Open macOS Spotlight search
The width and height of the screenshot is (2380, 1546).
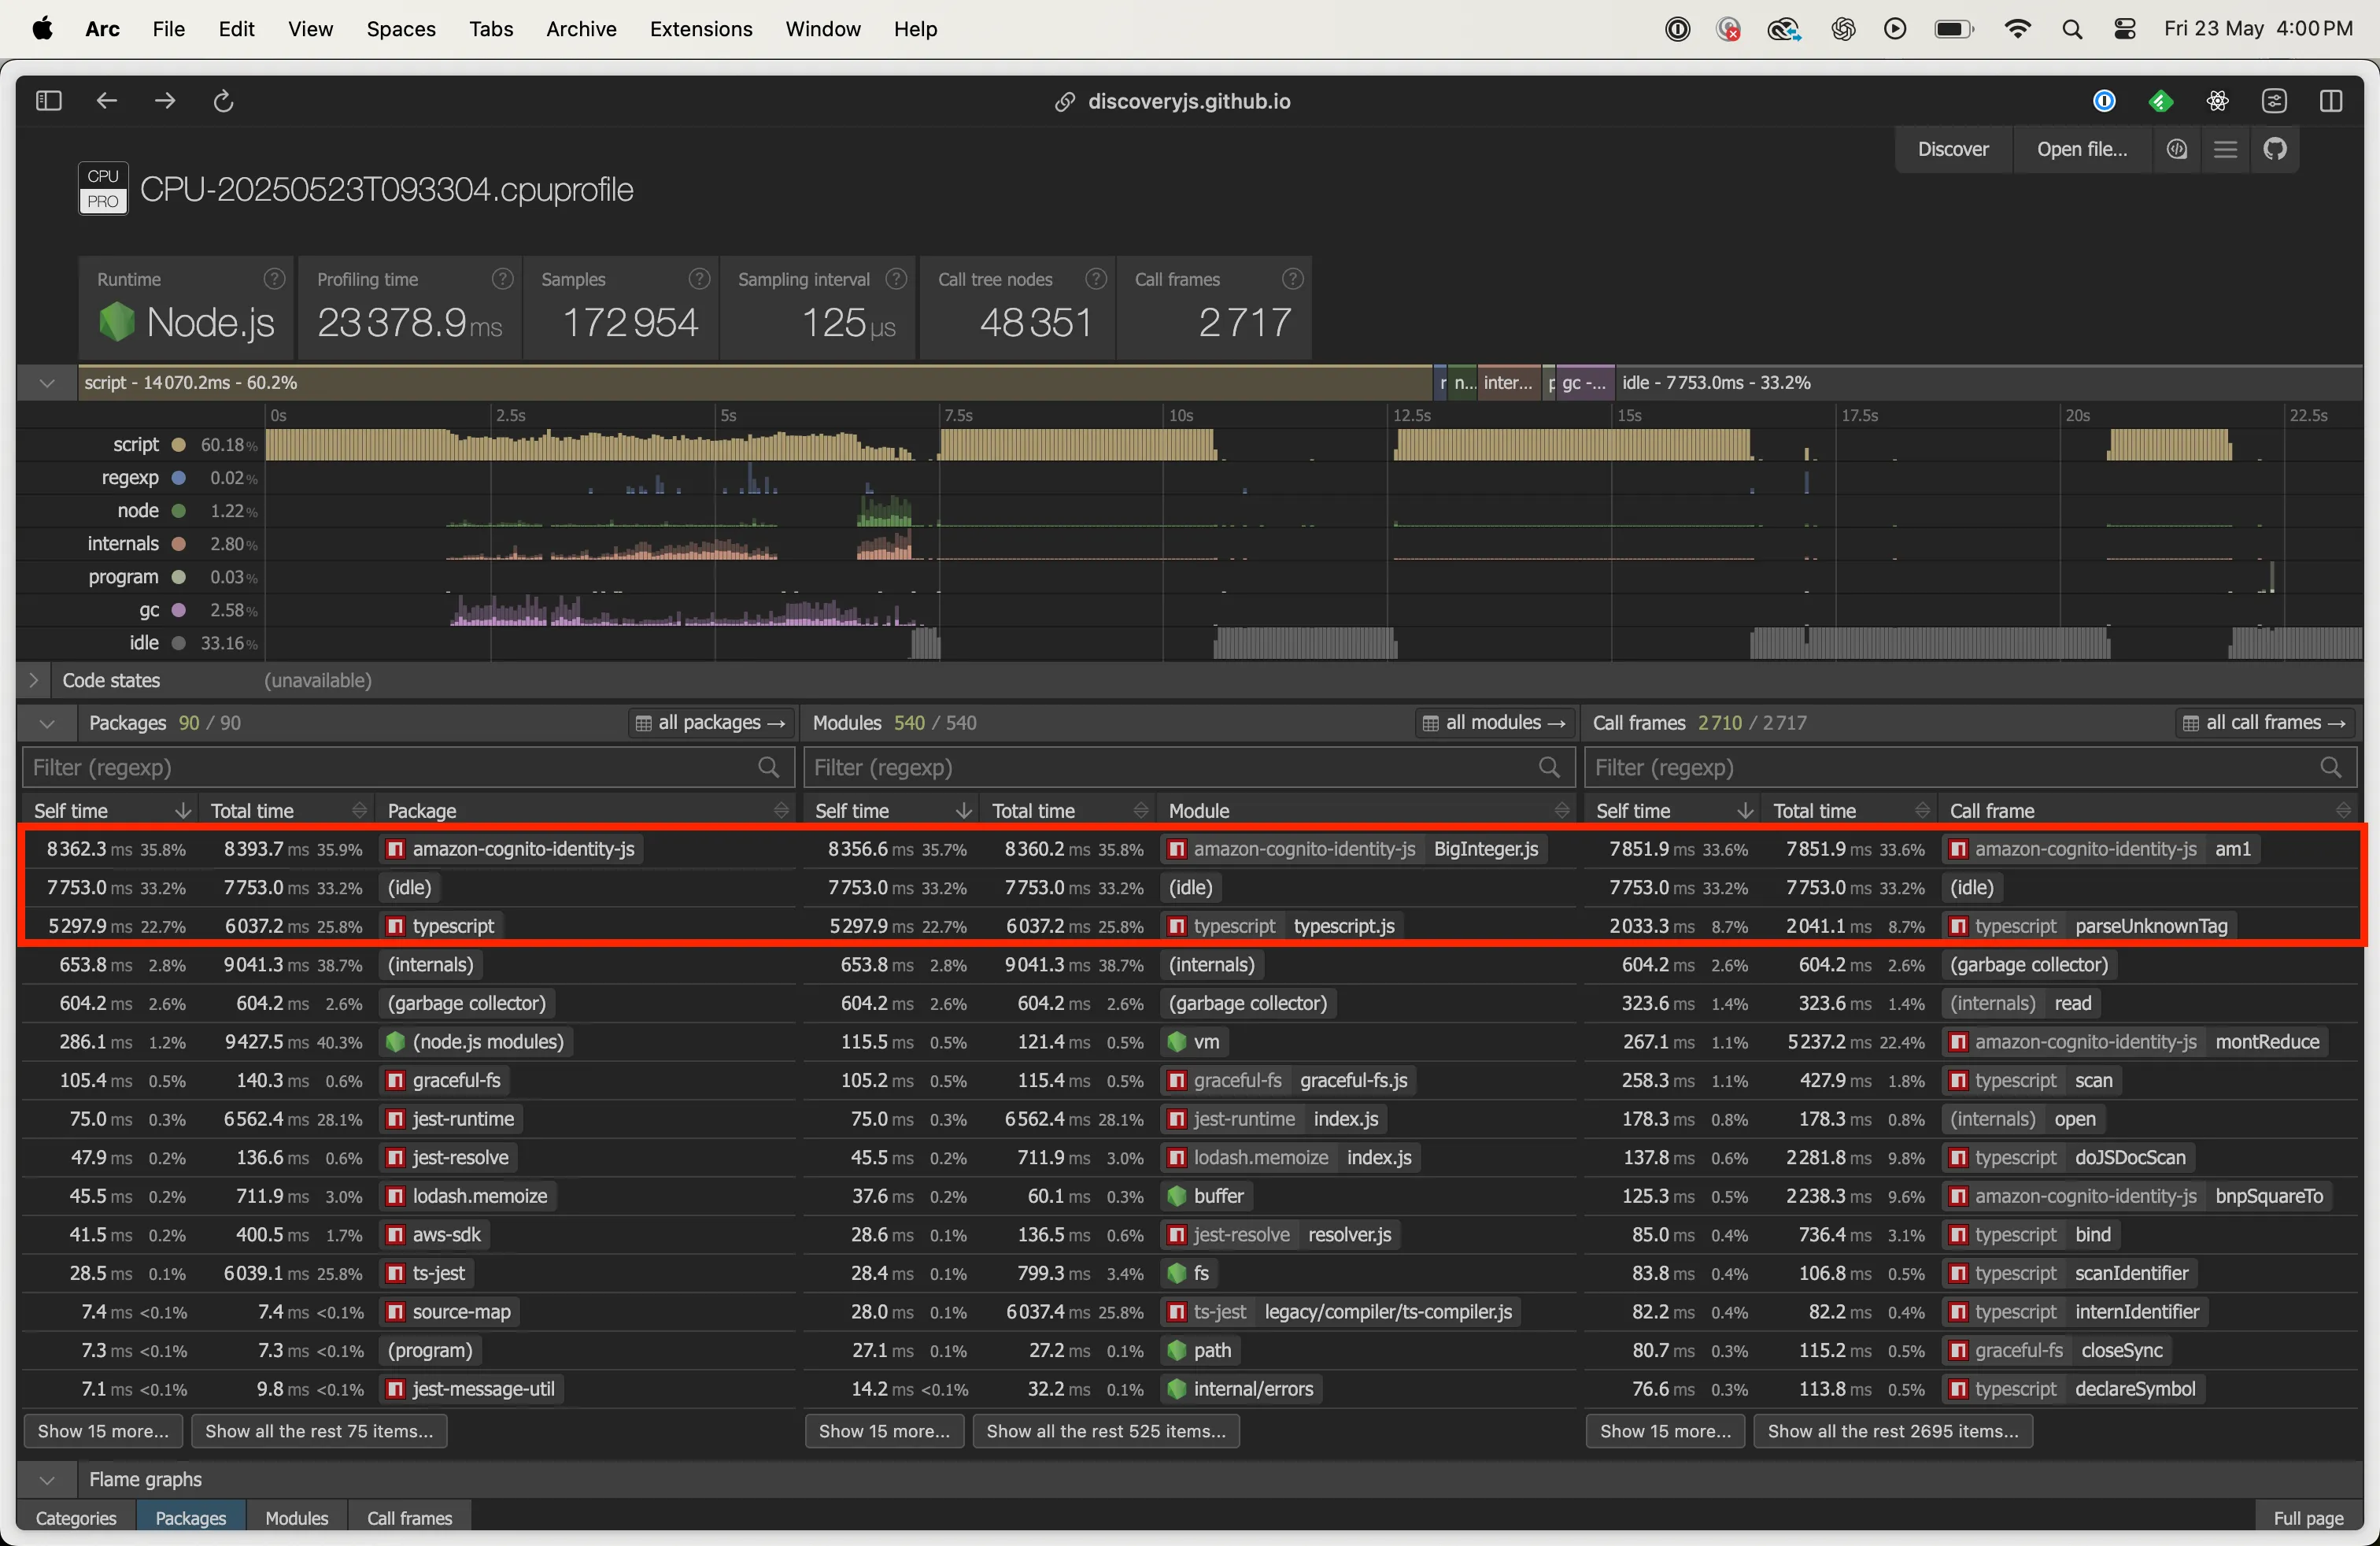[2072, 29]
